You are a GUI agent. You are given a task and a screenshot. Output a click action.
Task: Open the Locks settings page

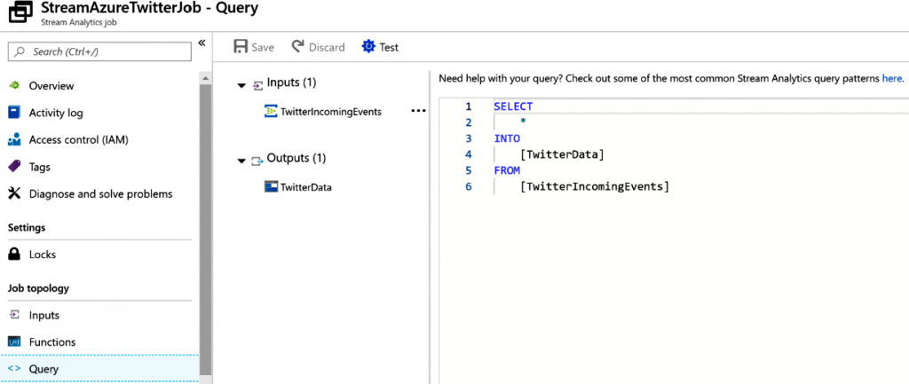click(42, 255)
